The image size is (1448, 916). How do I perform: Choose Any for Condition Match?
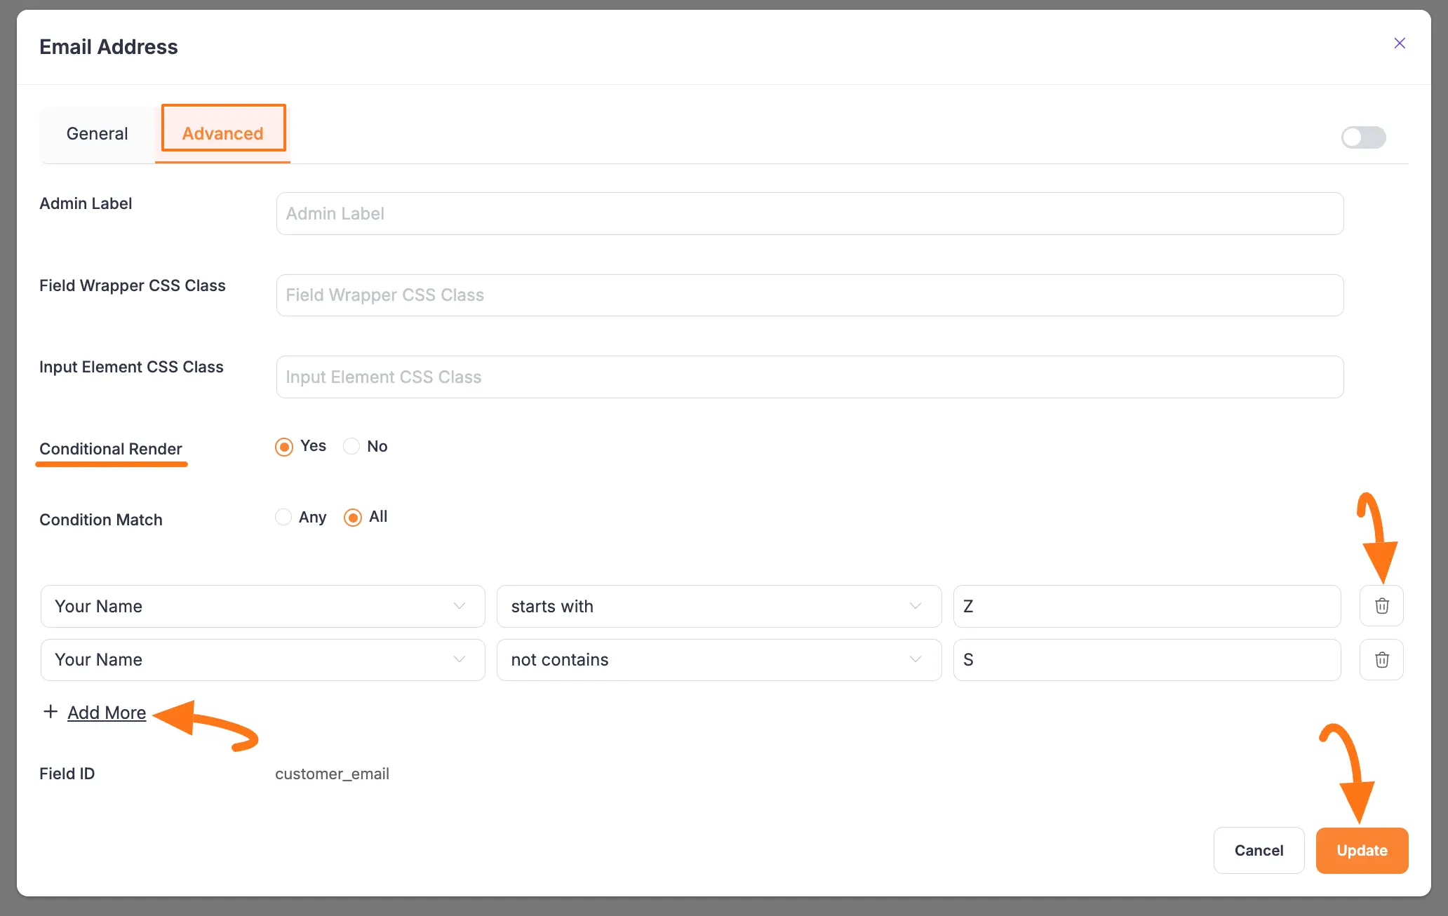pos(283,518)
